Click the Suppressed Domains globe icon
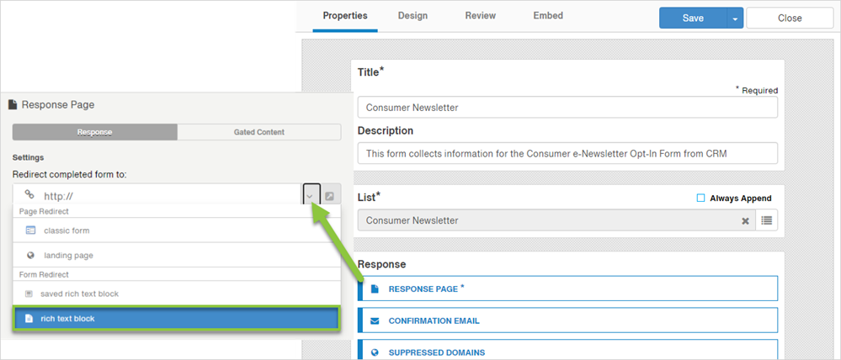 375,352
